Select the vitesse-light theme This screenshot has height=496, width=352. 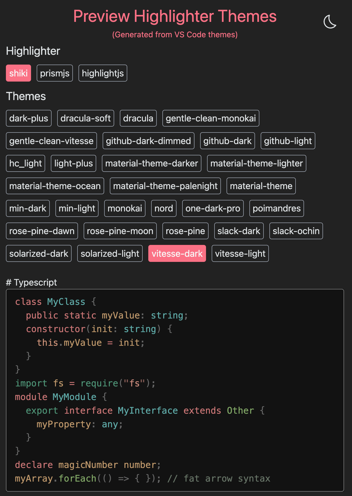point(240,253)
